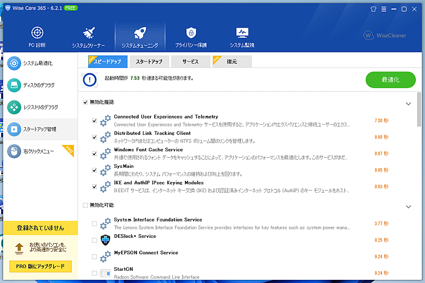Select レジストリのデフラグ sidebar icon
This screenshot has height=283, width=425.
pyautogui.click(x=14, y=107)
